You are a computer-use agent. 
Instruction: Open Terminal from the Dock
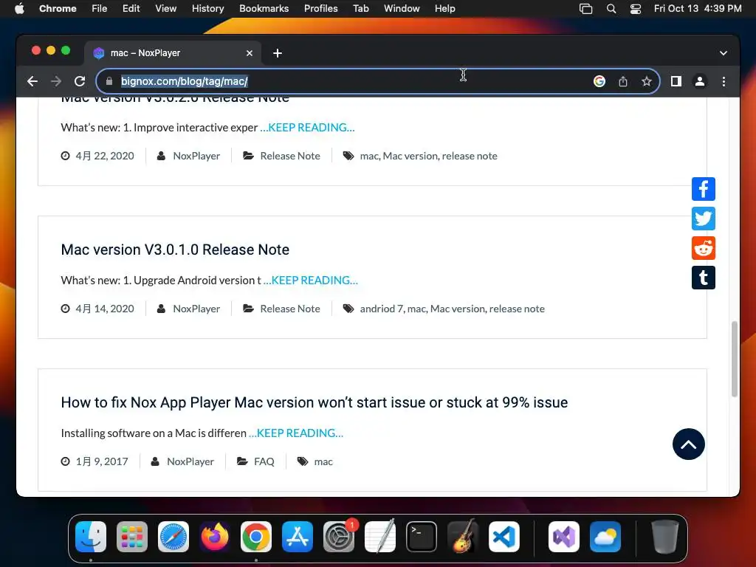pos(422,537)
